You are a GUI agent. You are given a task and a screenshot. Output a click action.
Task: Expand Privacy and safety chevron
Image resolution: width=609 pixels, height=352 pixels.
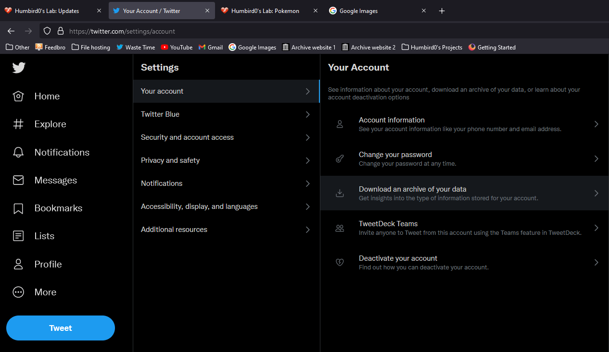click(x=308, y=160)
